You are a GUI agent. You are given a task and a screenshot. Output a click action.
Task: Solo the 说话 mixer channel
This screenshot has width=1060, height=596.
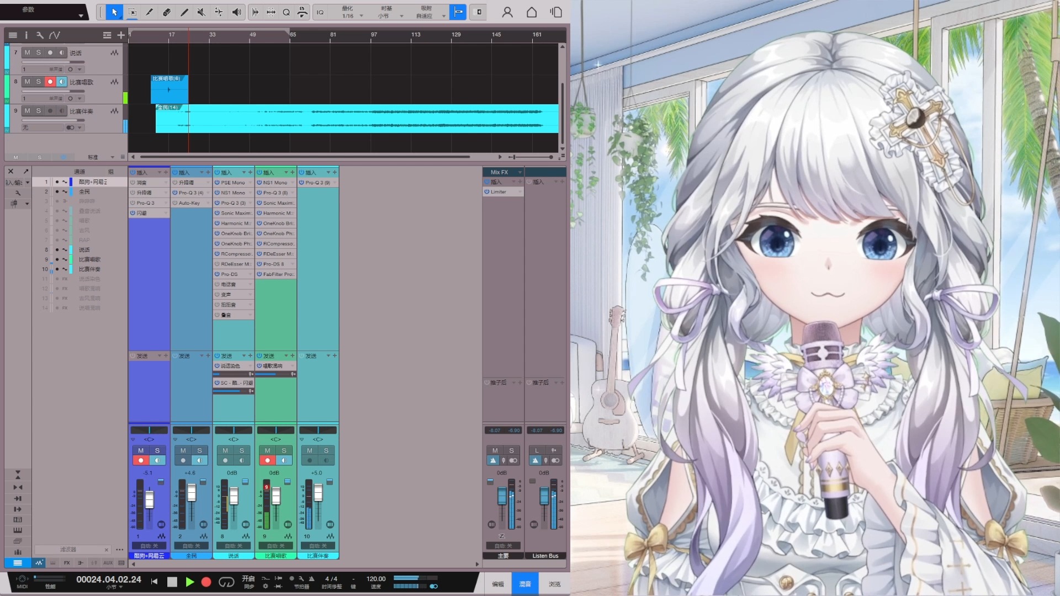241,451
